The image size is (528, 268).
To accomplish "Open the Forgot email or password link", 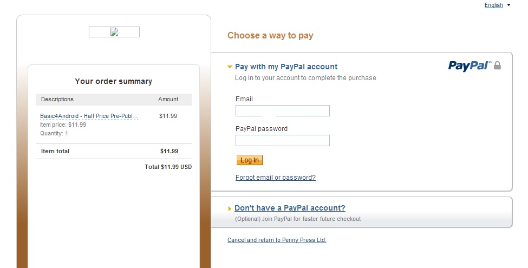I will pyautogui.click(x=275, y=178).
